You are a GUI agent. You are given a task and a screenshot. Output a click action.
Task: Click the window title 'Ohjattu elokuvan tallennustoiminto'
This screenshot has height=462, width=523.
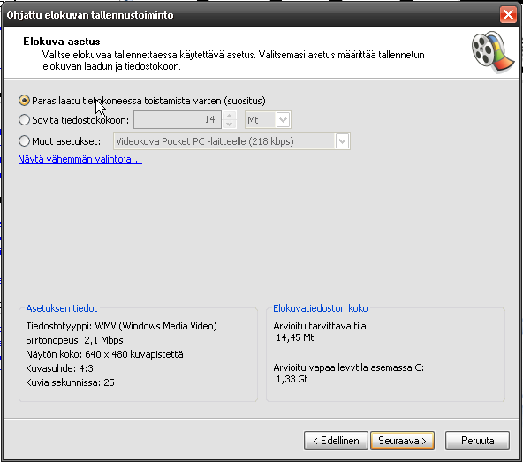point(90,15)
